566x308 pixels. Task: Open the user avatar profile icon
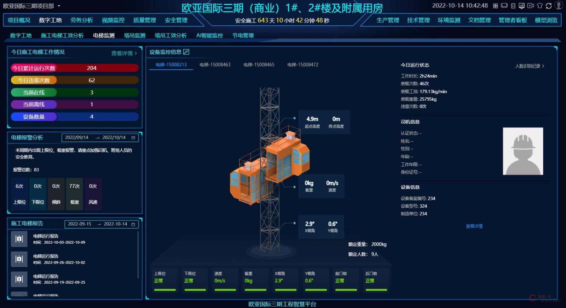[x=559, y=5]
